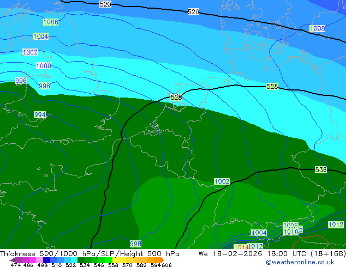346x267 pixels.
Task: Click the 994 isobar label
Action: [x=40, y=115]
